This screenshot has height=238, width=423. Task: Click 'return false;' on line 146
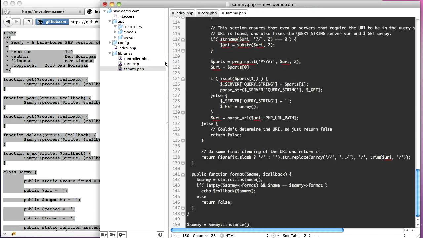point(216,202)
